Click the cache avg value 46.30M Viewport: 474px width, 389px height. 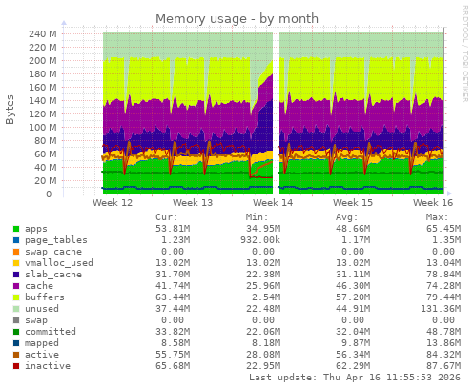[353, 286]
